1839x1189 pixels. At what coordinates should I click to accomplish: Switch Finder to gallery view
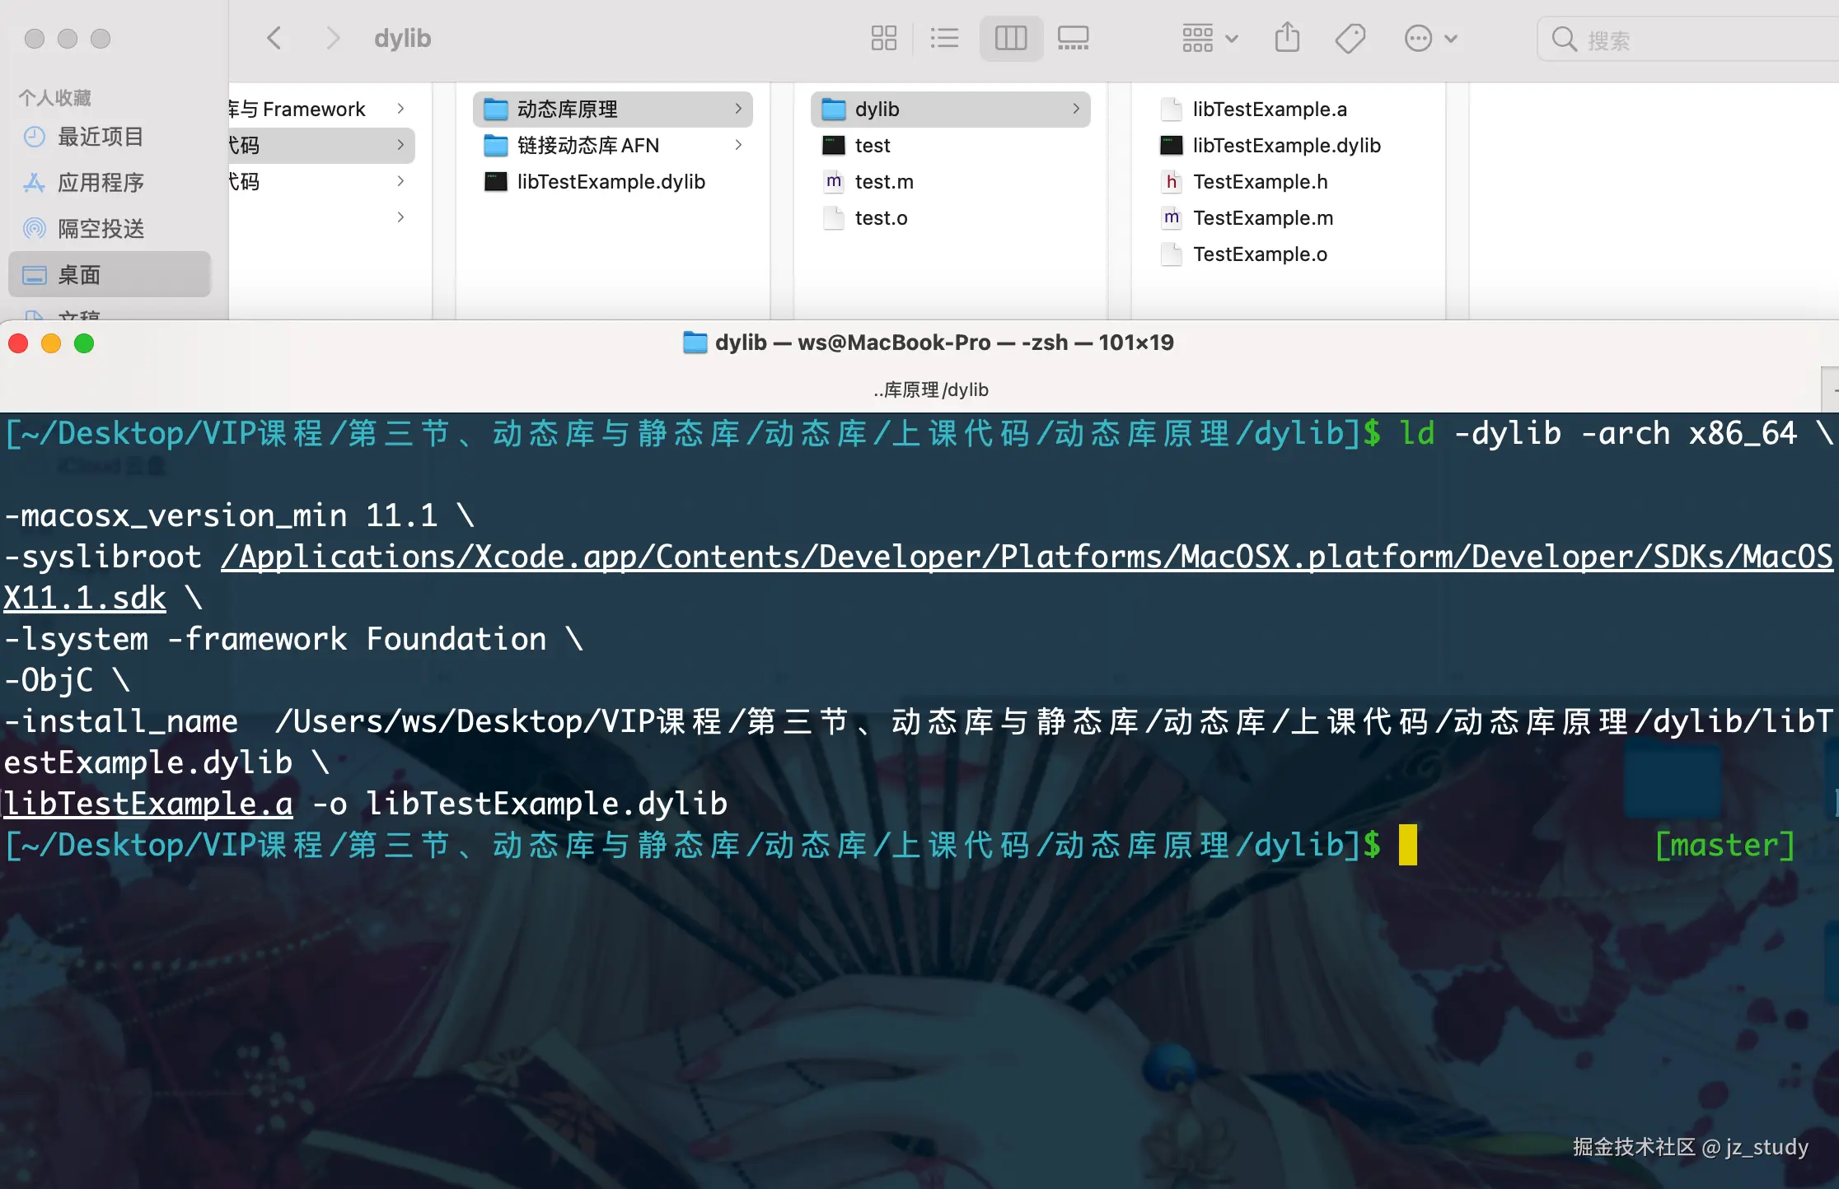click(x=1073, y=38)
